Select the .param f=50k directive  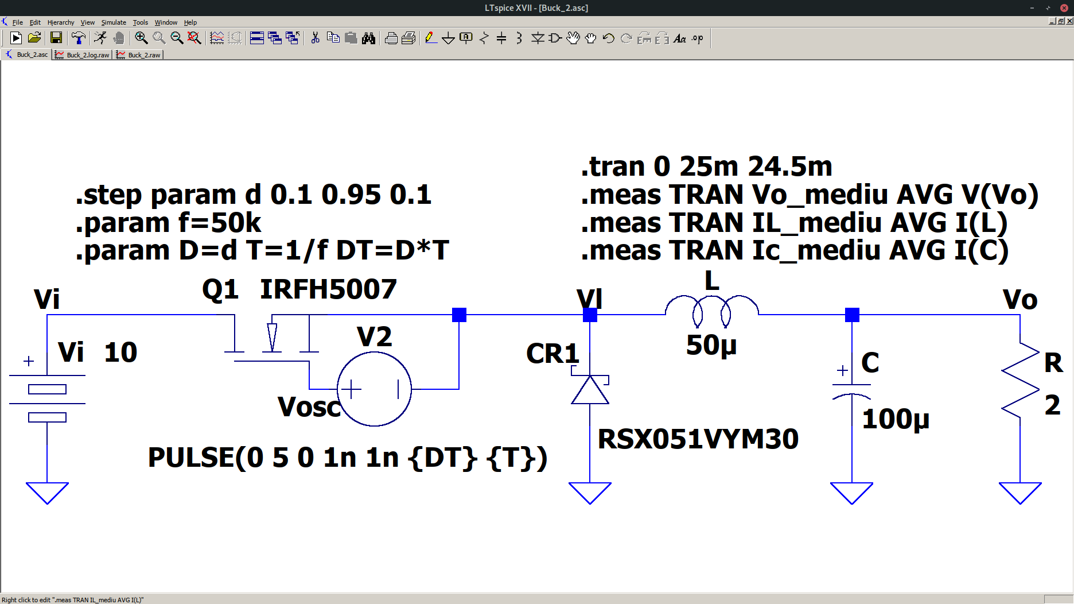[168, 223]
